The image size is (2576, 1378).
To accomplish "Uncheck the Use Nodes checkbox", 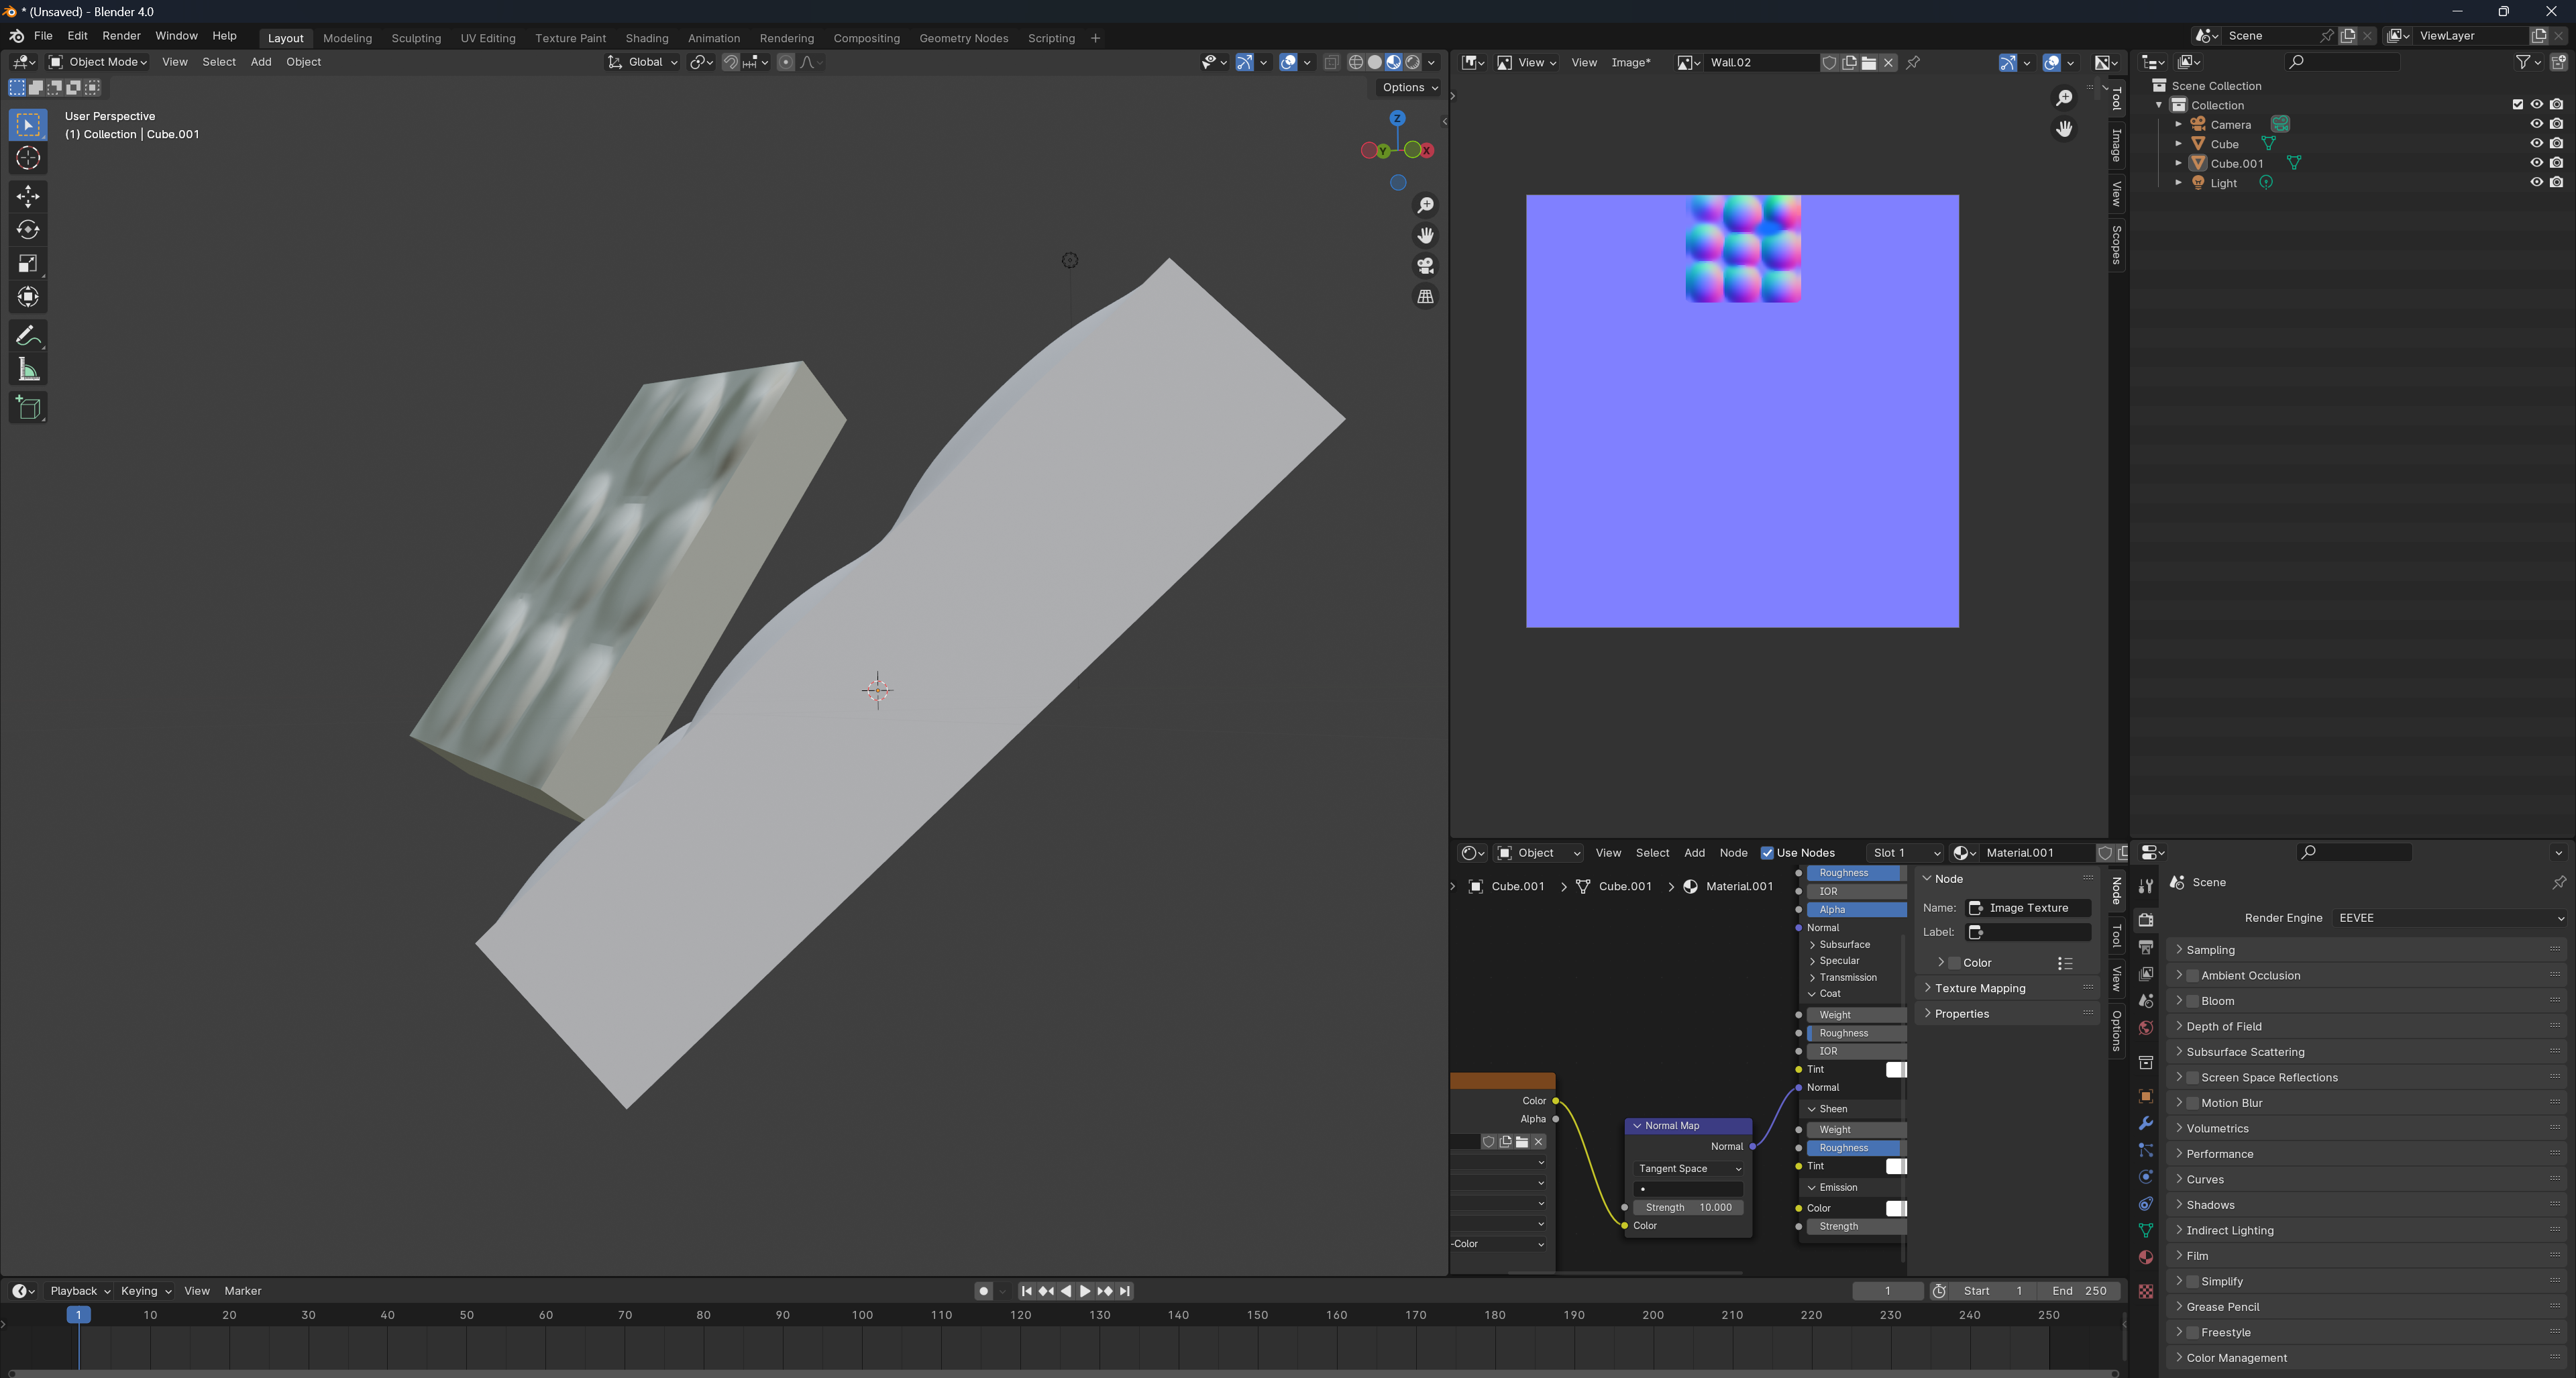I will (1767, 853).
